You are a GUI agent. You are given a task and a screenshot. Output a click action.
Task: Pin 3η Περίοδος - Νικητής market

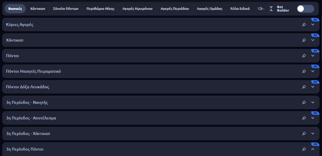304,102
